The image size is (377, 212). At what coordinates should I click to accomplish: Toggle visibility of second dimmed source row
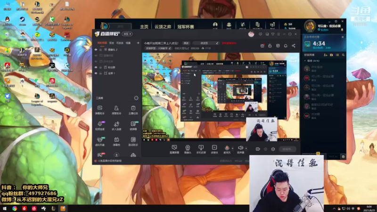pos(96,56)
